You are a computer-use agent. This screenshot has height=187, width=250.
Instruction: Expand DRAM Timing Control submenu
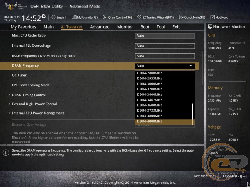29,95
